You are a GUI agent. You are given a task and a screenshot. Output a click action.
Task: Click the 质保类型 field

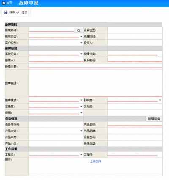[x=135, y=144]
